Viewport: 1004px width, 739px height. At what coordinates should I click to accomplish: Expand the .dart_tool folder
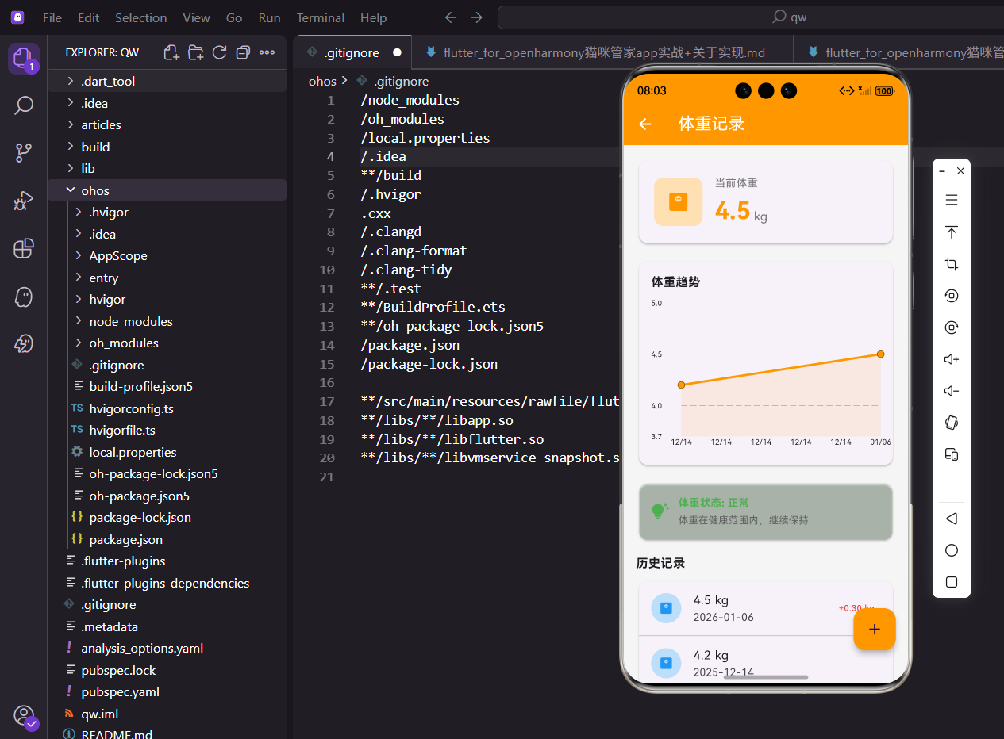click(167, 81)
